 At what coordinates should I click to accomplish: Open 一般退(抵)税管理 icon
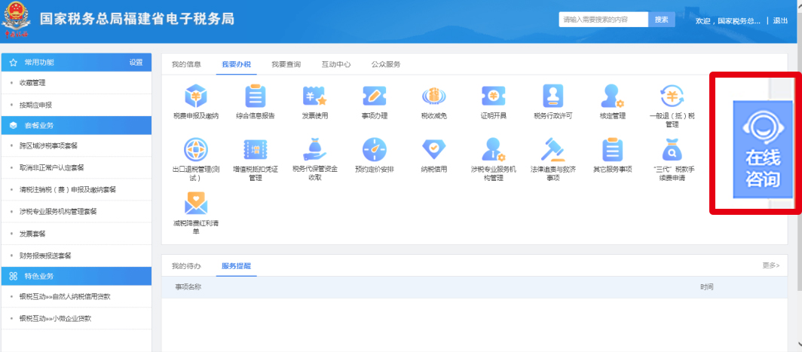672,96
